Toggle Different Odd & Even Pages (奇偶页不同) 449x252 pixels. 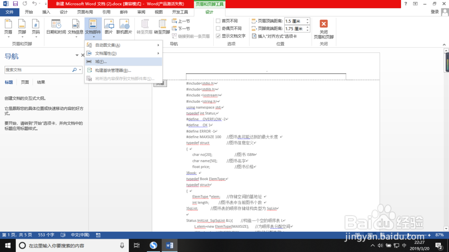[218, 28]
